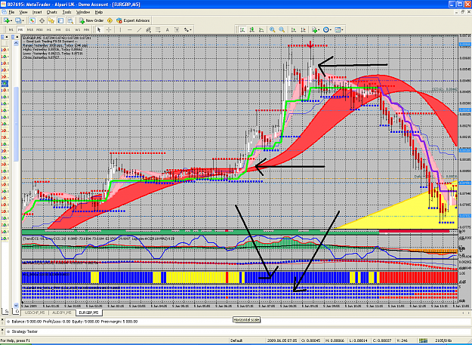The image size is (472, 345).
Task: Expand the Templates dropdown arrow
Action: pyautogui.click(x=343, y=30)
